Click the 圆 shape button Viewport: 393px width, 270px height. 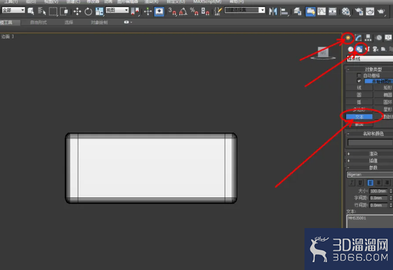(x=359, y=95)
